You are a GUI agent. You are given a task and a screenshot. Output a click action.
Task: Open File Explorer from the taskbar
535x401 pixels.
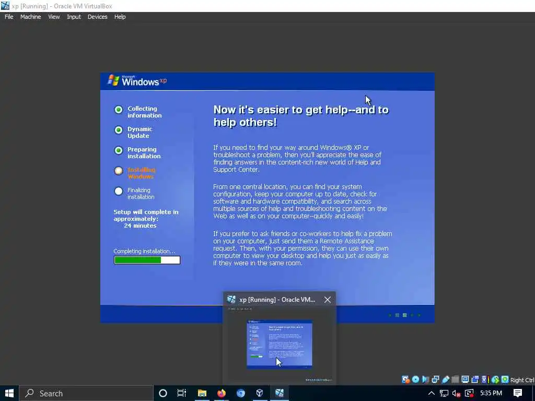point(202,393)
